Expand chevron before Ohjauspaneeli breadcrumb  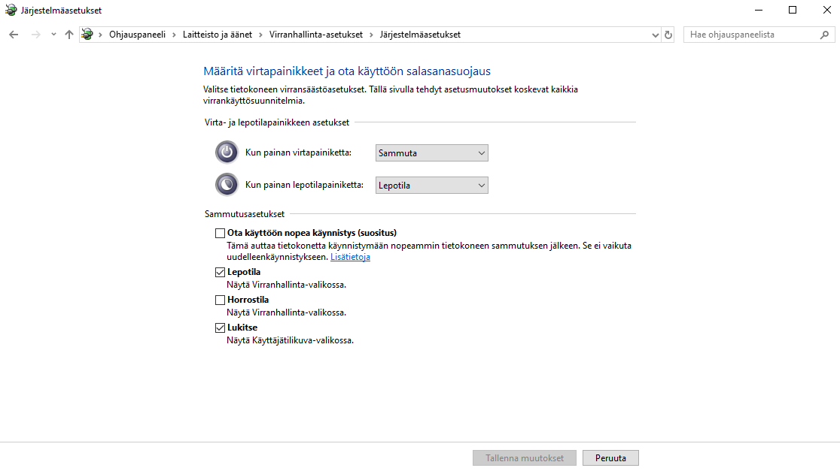(x=100, y=35)
